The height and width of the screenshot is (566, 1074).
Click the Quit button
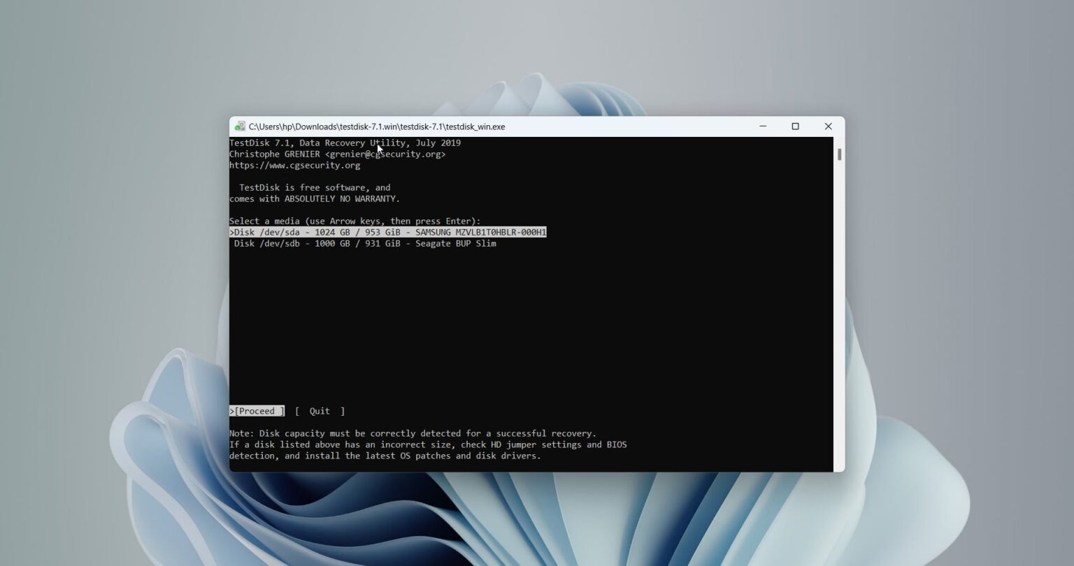pos(319,411)
